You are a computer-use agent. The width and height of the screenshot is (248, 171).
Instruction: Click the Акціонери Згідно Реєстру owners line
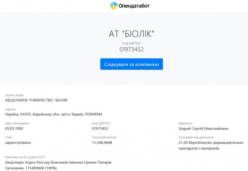click(x=58, y=162)
